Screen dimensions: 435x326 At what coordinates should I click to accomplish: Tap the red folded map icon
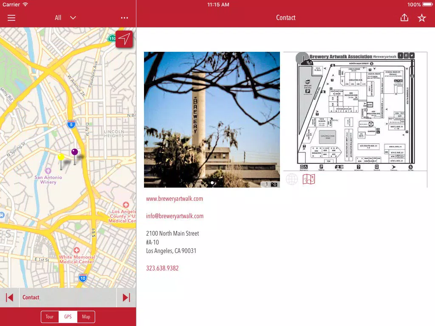[309, 179]
